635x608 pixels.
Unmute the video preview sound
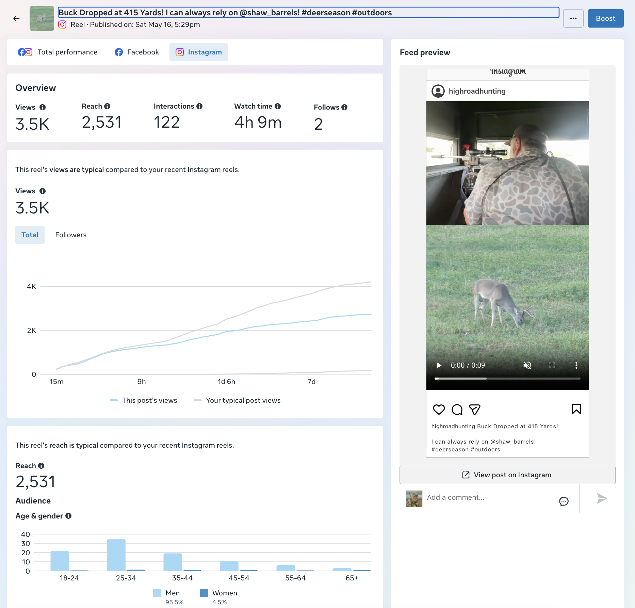coord(527,365)
